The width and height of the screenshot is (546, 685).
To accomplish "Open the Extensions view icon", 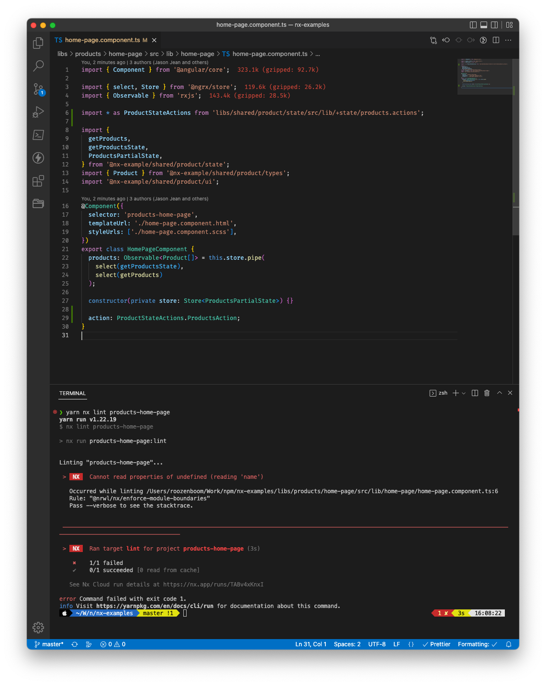I will pos(38,181).
